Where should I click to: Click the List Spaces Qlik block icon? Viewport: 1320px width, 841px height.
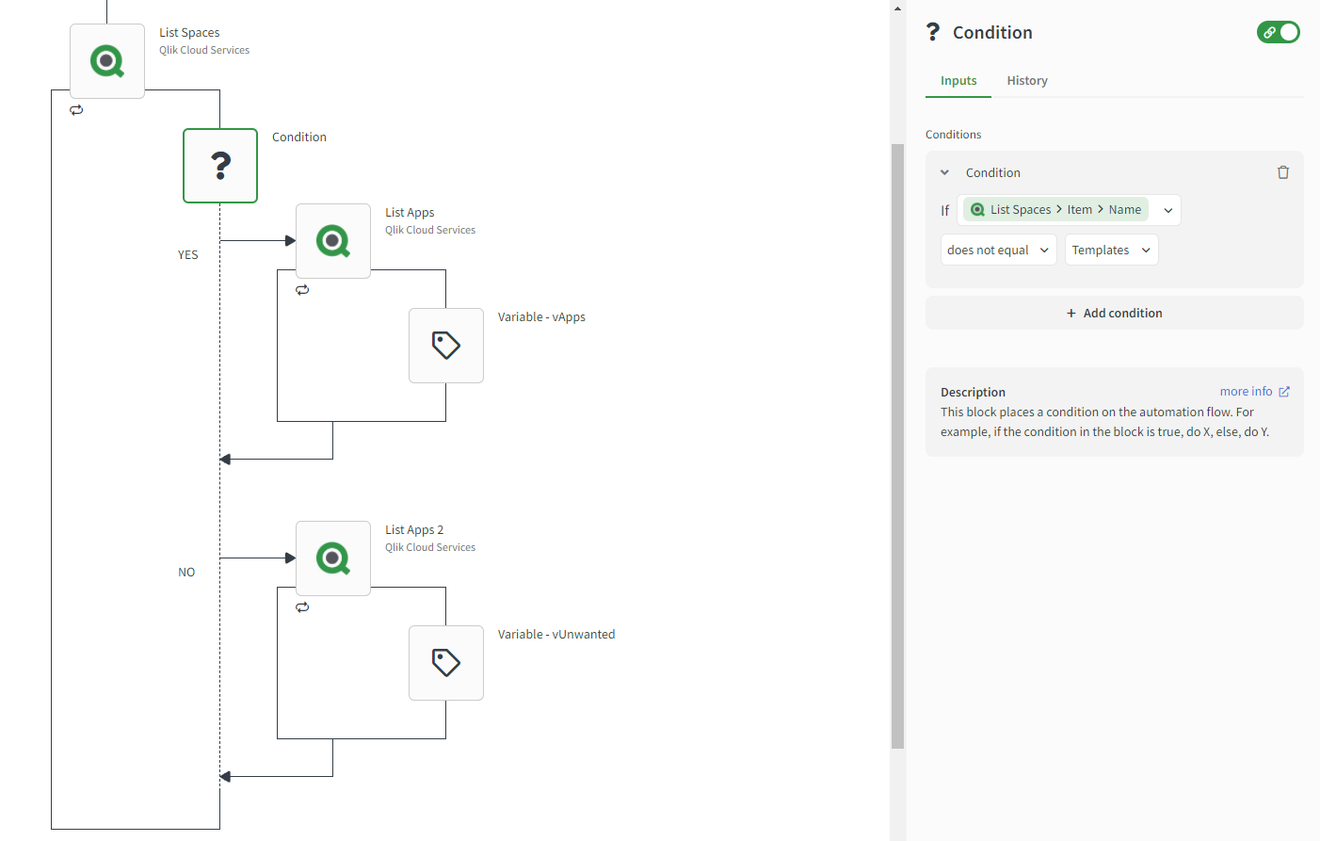point(107,61)
